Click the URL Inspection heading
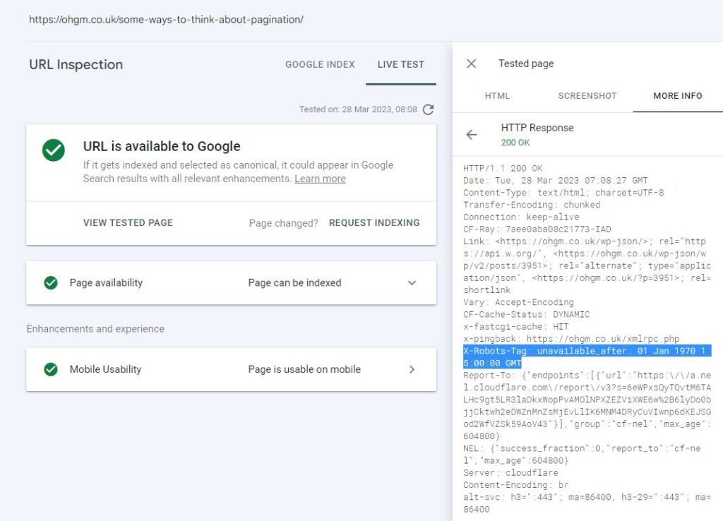723x521 pixels. tap(76, 64)
